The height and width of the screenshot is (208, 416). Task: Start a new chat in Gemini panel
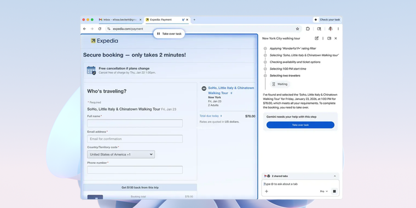(x=316, y=38)
